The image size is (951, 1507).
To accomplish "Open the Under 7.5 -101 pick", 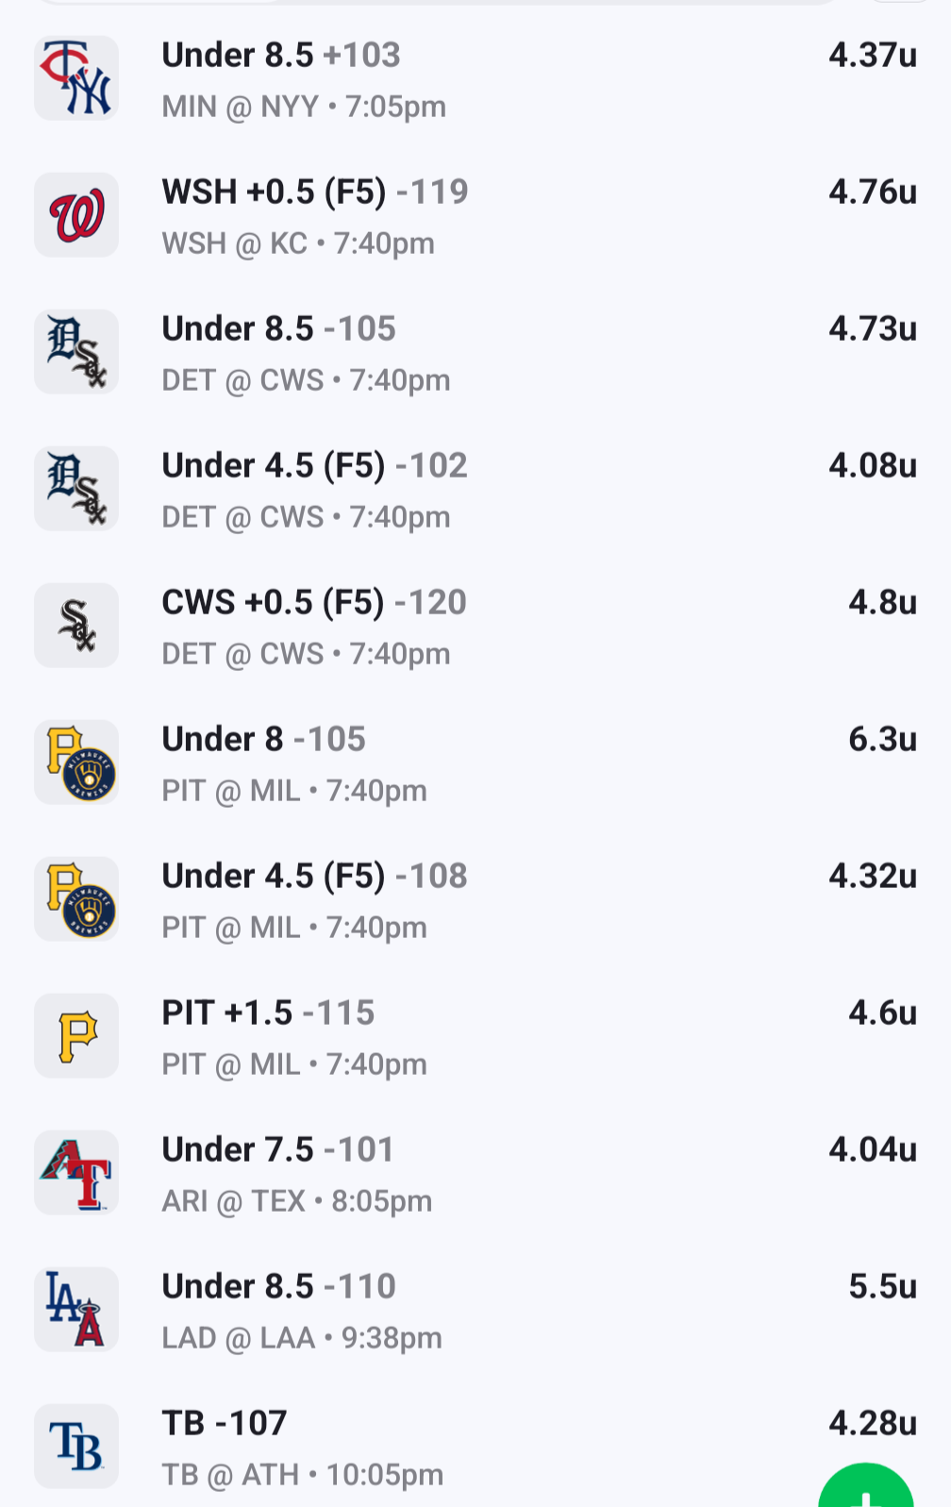I will (x=278, y=1150).
